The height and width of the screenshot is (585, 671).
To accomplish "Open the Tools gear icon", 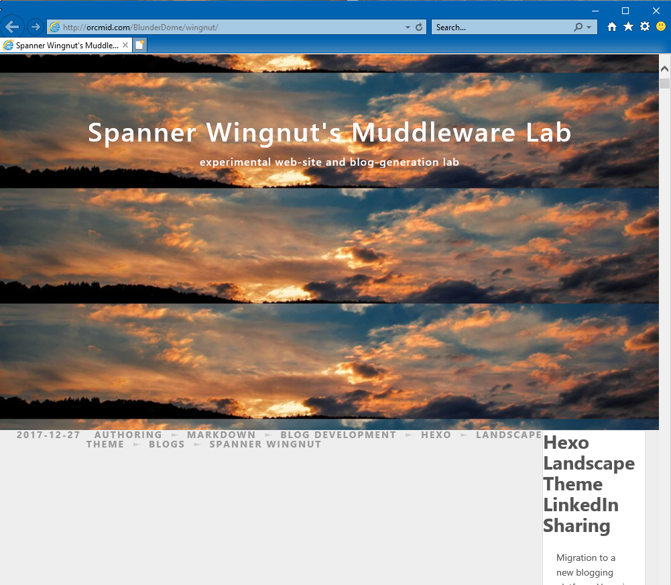I will pos(645,27).
